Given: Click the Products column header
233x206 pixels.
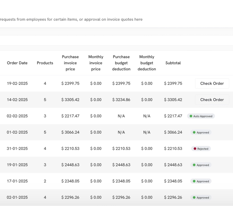Looking at the screenshot, I should click(45, 63).
